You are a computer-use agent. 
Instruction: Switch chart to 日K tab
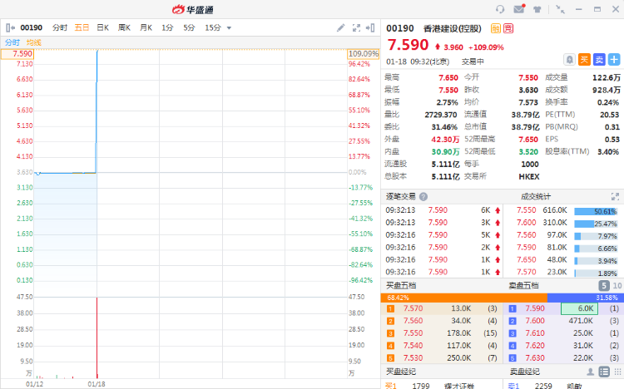[x=103, y=27]
